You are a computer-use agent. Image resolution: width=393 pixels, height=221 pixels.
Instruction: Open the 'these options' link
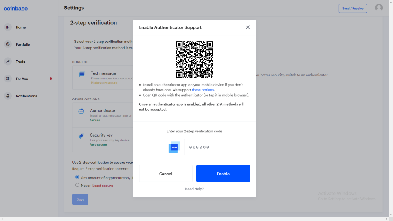203,90
